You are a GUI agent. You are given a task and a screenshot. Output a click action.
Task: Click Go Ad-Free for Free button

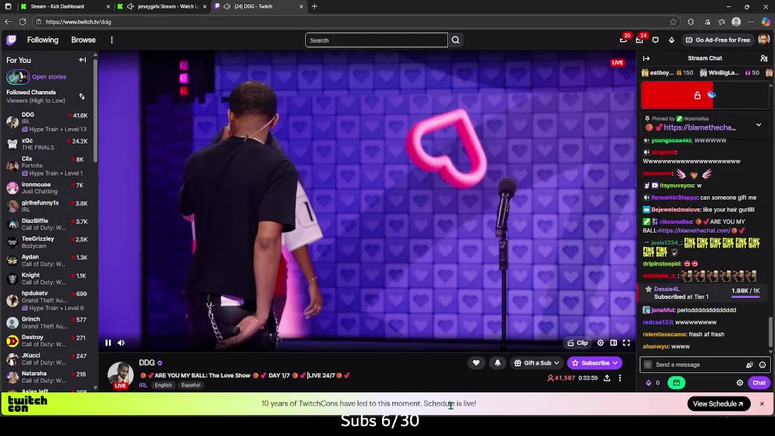(718, 40)
